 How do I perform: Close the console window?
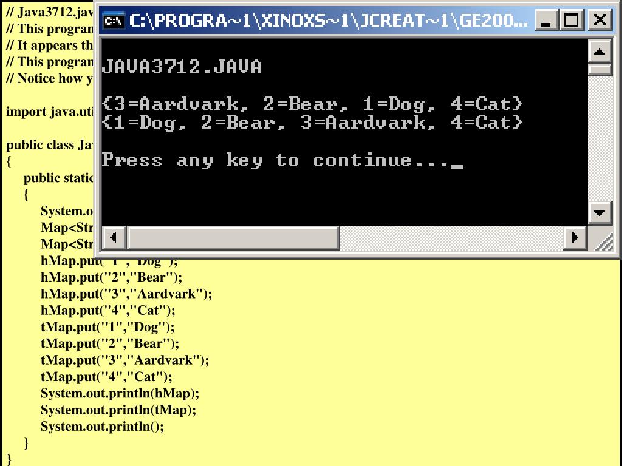[x=600, y=20]
